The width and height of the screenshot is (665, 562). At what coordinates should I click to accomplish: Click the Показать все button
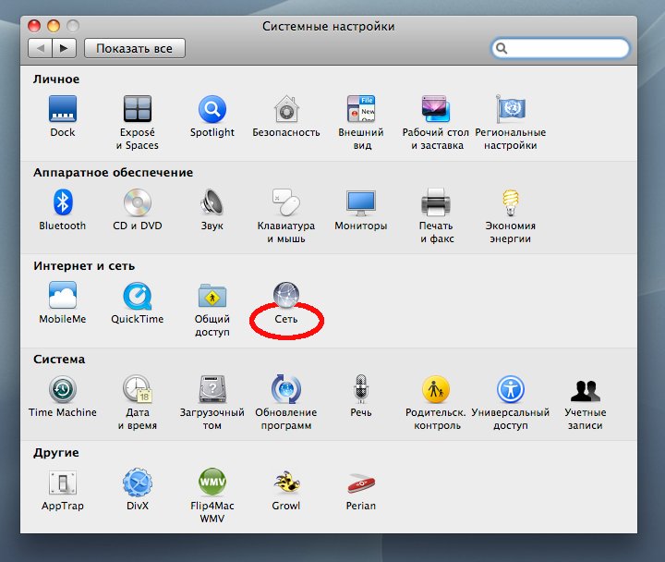[x=135, y=48]
